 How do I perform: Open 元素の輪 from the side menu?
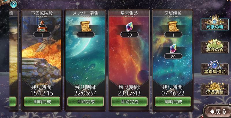[215, 24]
